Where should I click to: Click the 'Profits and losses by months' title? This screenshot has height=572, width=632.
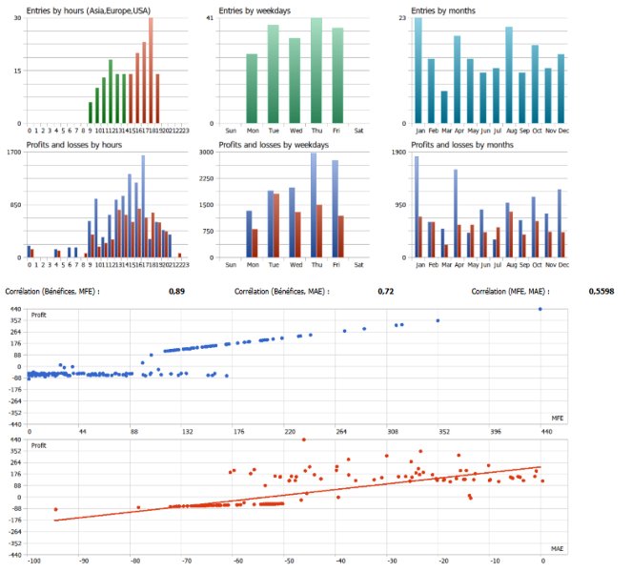tap(462, 145)
